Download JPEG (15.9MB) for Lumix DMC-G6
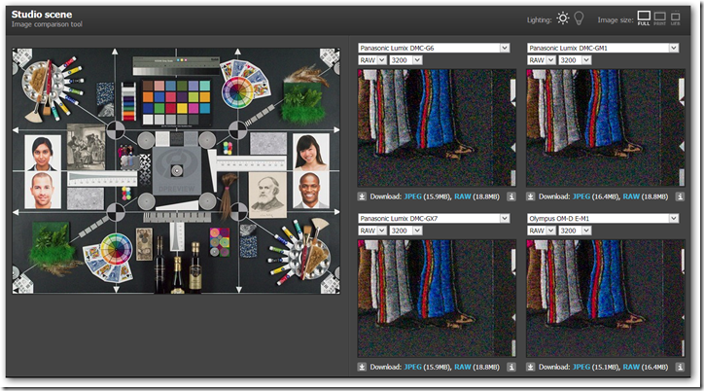This screenshot has width=704, height=391. click(x=412, y=196)
